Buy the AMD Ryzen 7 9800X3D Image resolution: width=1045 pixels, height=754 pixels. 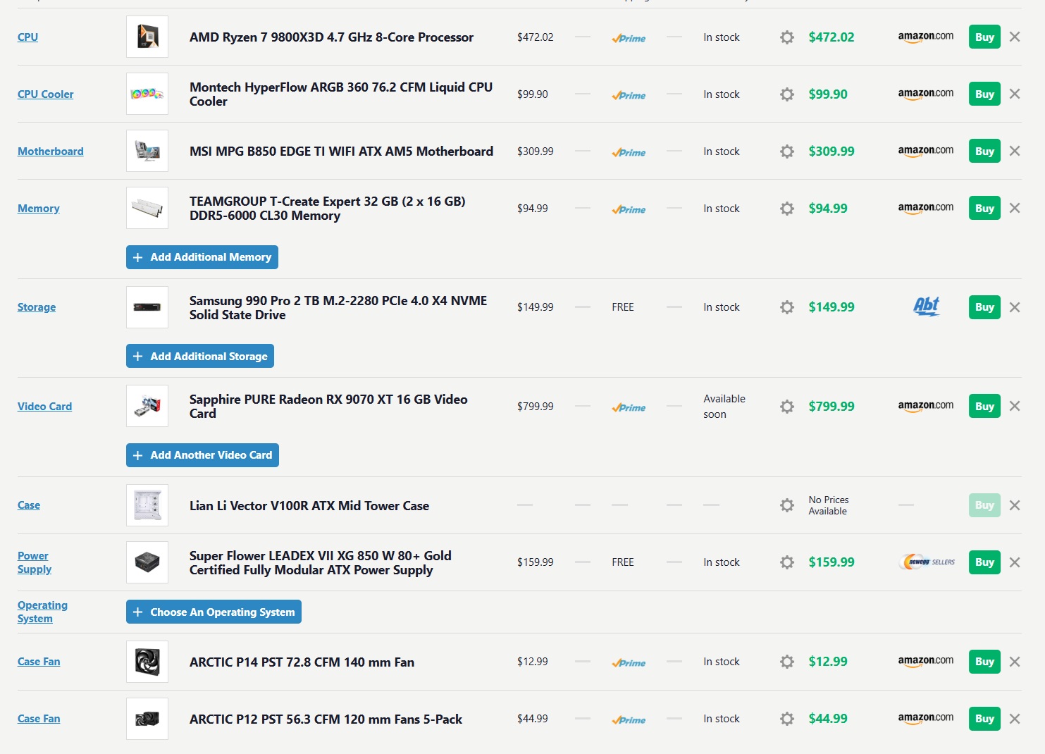[x=984, y=37]
